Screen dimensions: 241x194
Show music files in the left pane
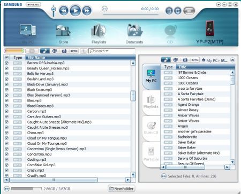(44, 51)
